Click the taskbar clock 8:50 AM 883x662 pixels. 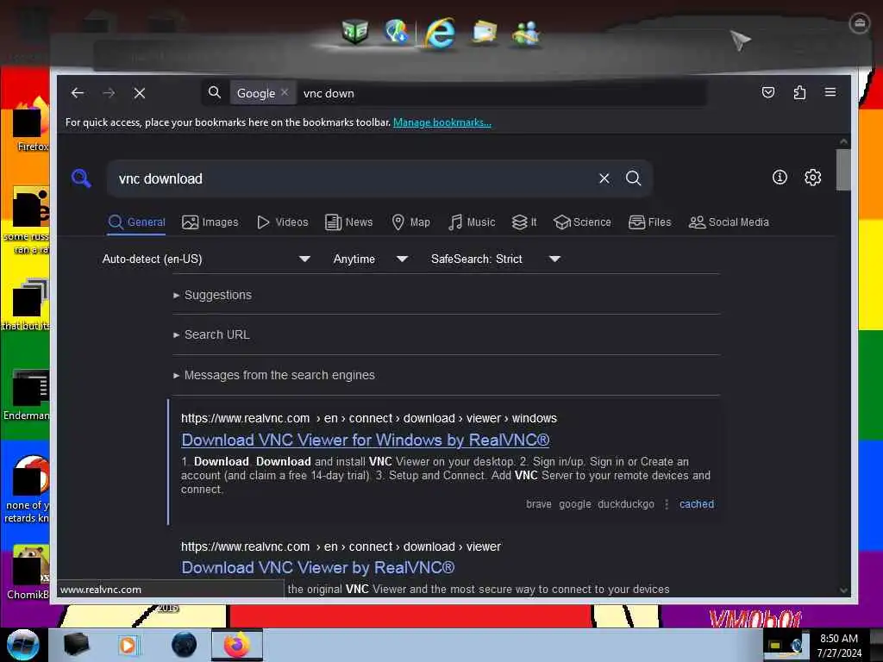(x=839, y=639)
